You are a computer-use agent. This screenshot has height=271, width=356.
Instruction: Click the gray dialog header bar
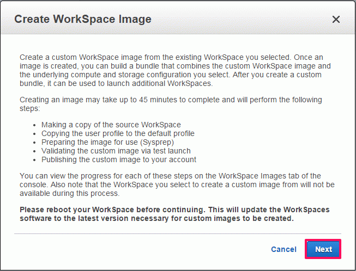178,17
